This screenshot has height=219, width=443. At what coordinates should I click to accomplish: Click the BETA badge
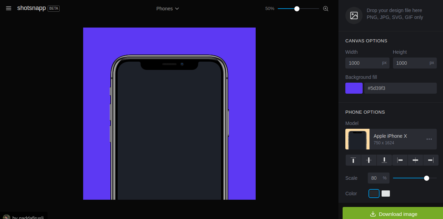coord(54,9)
